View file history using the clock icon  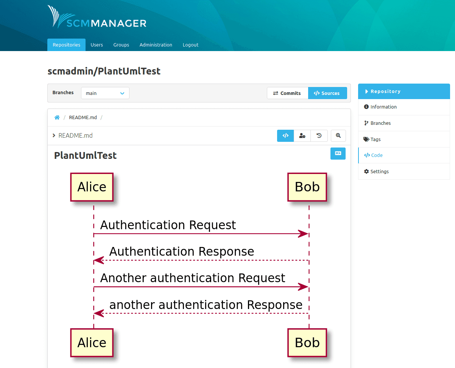point(319,135)
